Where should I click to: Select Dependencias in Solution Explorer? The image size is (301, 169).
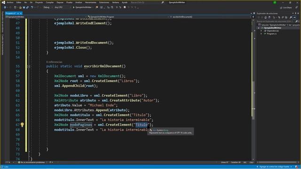coord(273,31)
